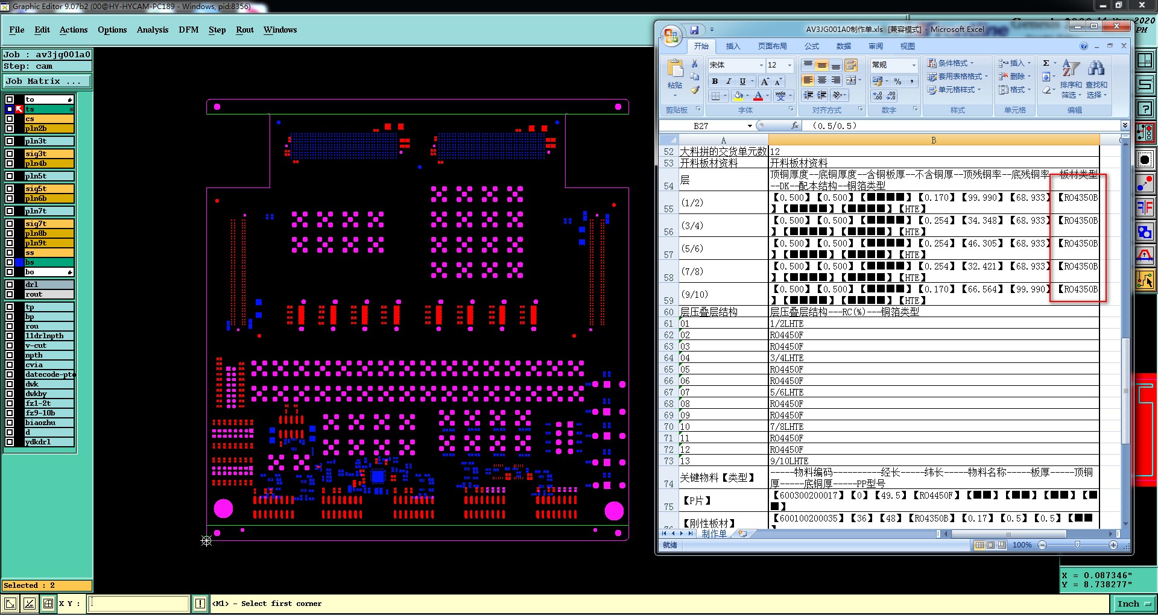Click the mirrored F flip tool icon

1145,207
